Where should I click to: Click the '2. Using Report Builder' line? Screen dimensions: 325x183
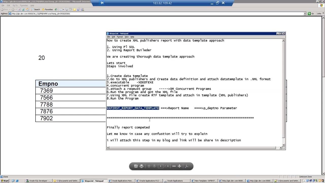click(x=129, y=50)
